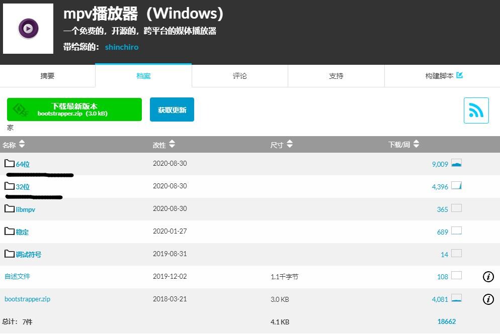
Task: Click the 689 downloads count
Action: 443,232
